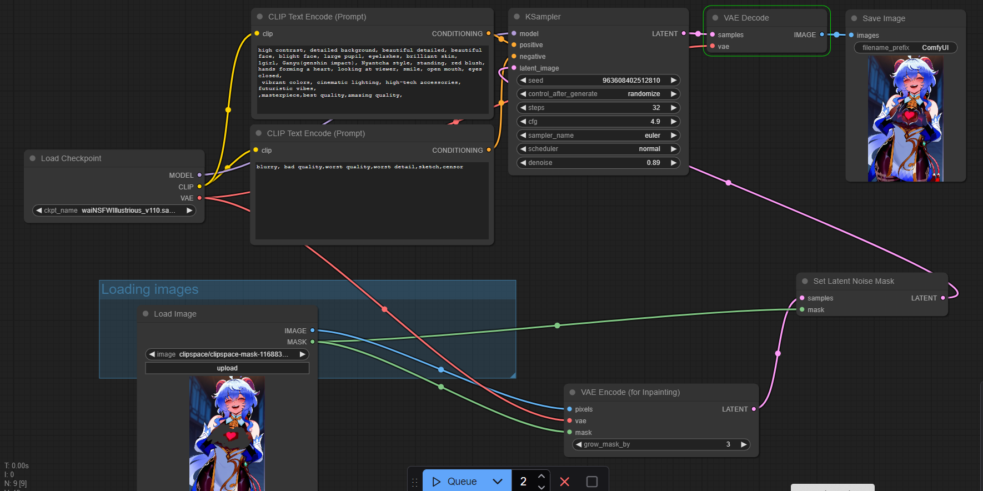This screenshot has width=983, height=491.
Task: Click left arrow on control_after_generate
Action: coord(523,94)
